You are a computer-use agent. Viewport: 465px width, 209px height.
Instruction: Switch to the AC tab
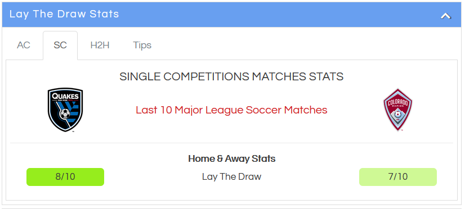click(24, 46)
